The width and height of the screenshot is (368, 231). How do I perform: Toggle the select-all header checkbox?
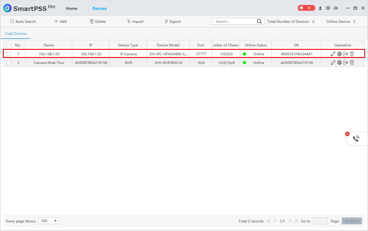point(9,46)
